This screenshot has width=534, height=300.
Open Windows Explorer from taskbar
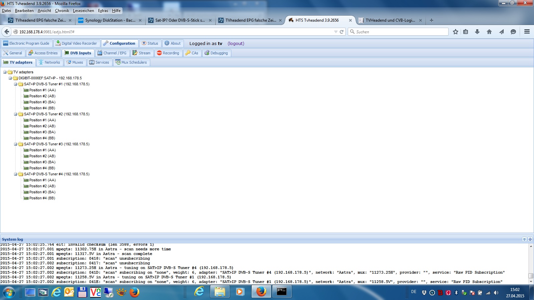(x=220, y=292)
